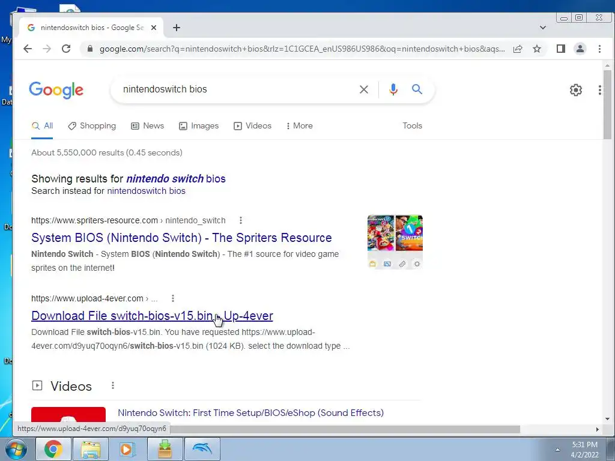The width and height of the screenshot is (615, 461).
Task: View site info via the padlock icon
Action: (x=90, y=49)
